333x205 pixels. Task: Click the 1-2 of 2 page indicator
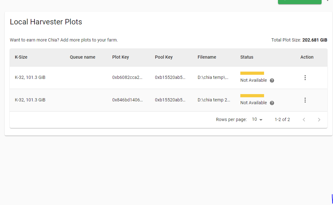pos(282,119)
